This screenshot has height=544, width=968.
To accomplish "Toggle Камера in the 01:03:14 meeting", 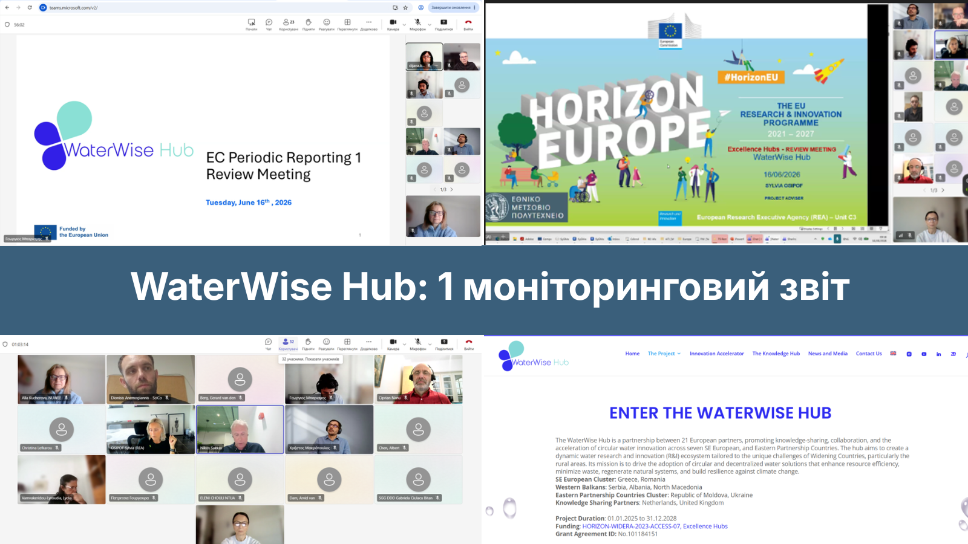I will [393, 344].
